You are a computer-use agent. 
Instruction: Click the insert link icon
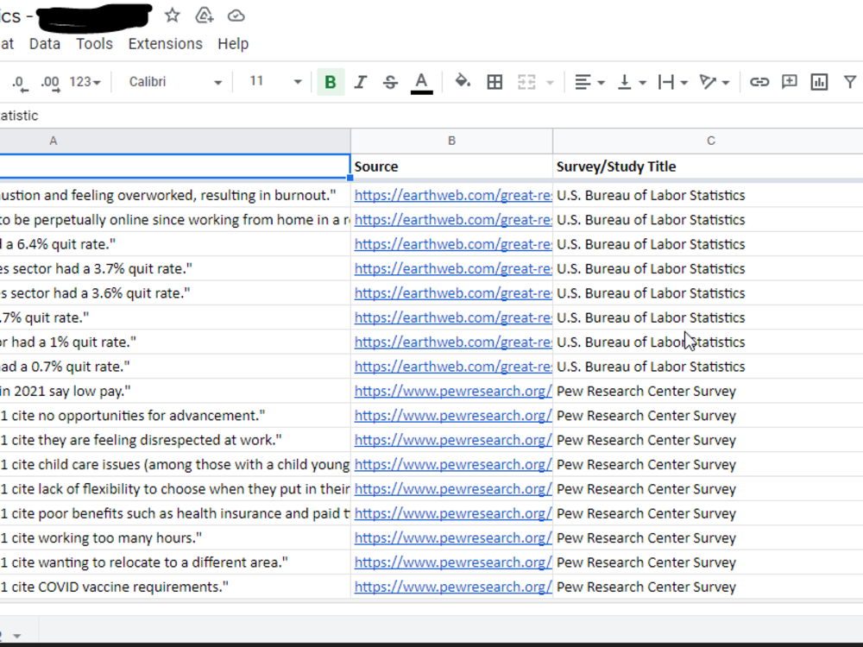click(759, 82)
